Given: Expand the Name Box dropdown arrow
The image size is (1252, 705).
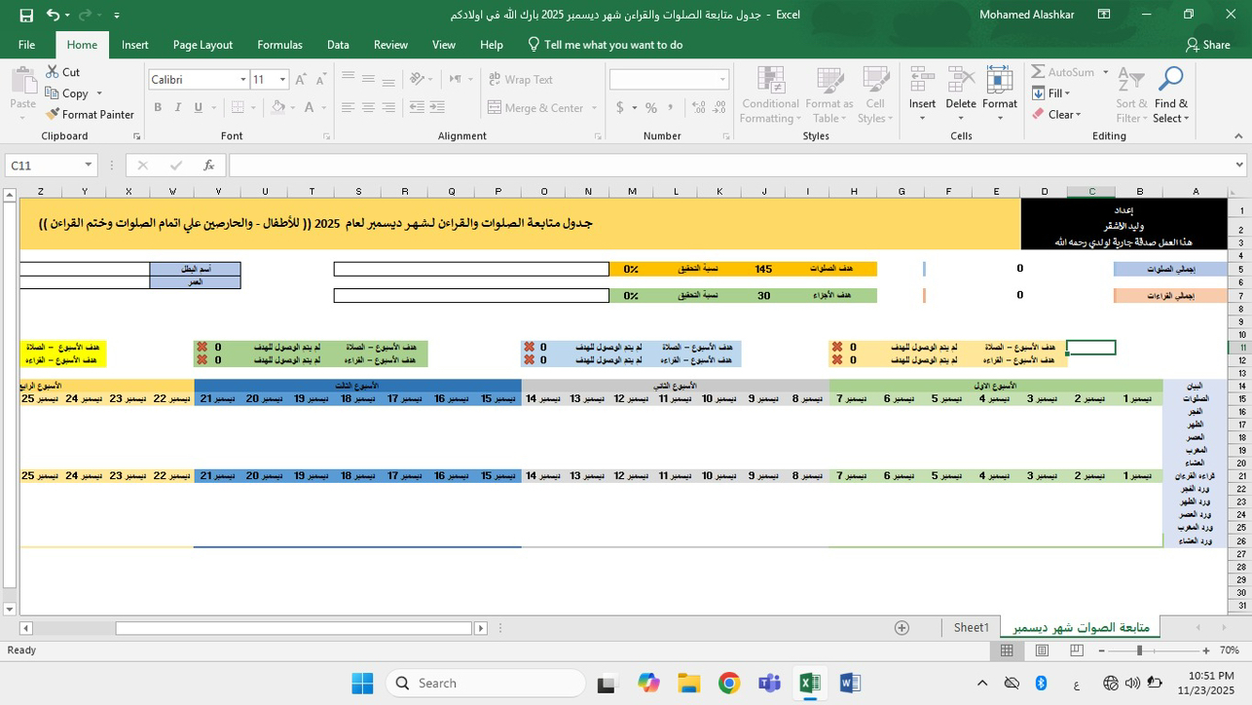Looking at the screenshot, I should click(88, 166).
